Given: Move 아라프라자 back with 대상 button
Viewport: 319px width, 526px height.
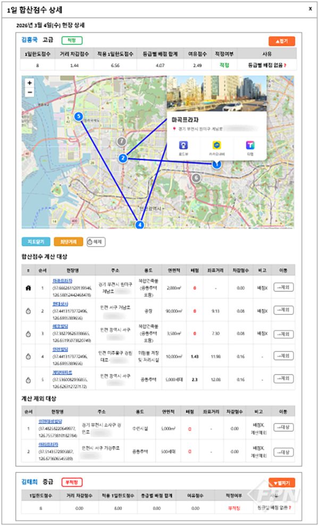Looking at the screenshot, I should (283, 452).
